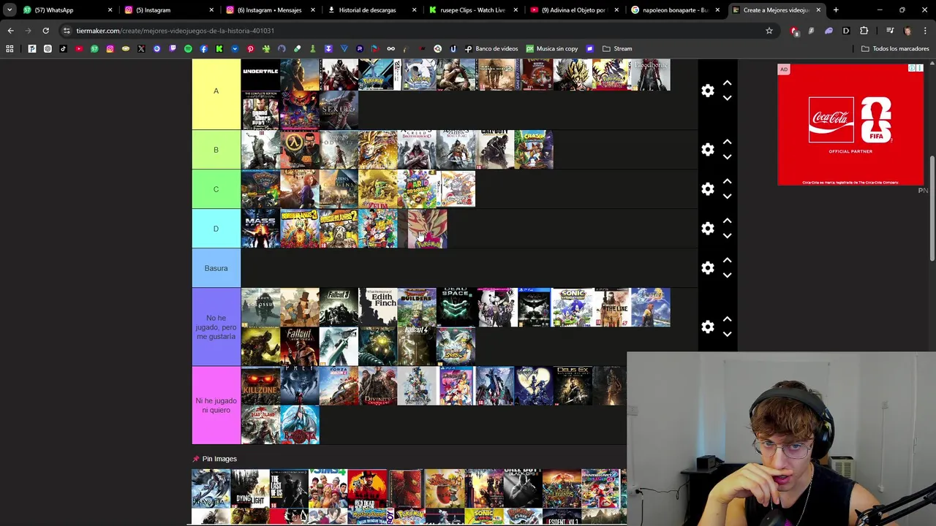Select the Dead Space cover

pyautogui.click(x=456, y=308)
